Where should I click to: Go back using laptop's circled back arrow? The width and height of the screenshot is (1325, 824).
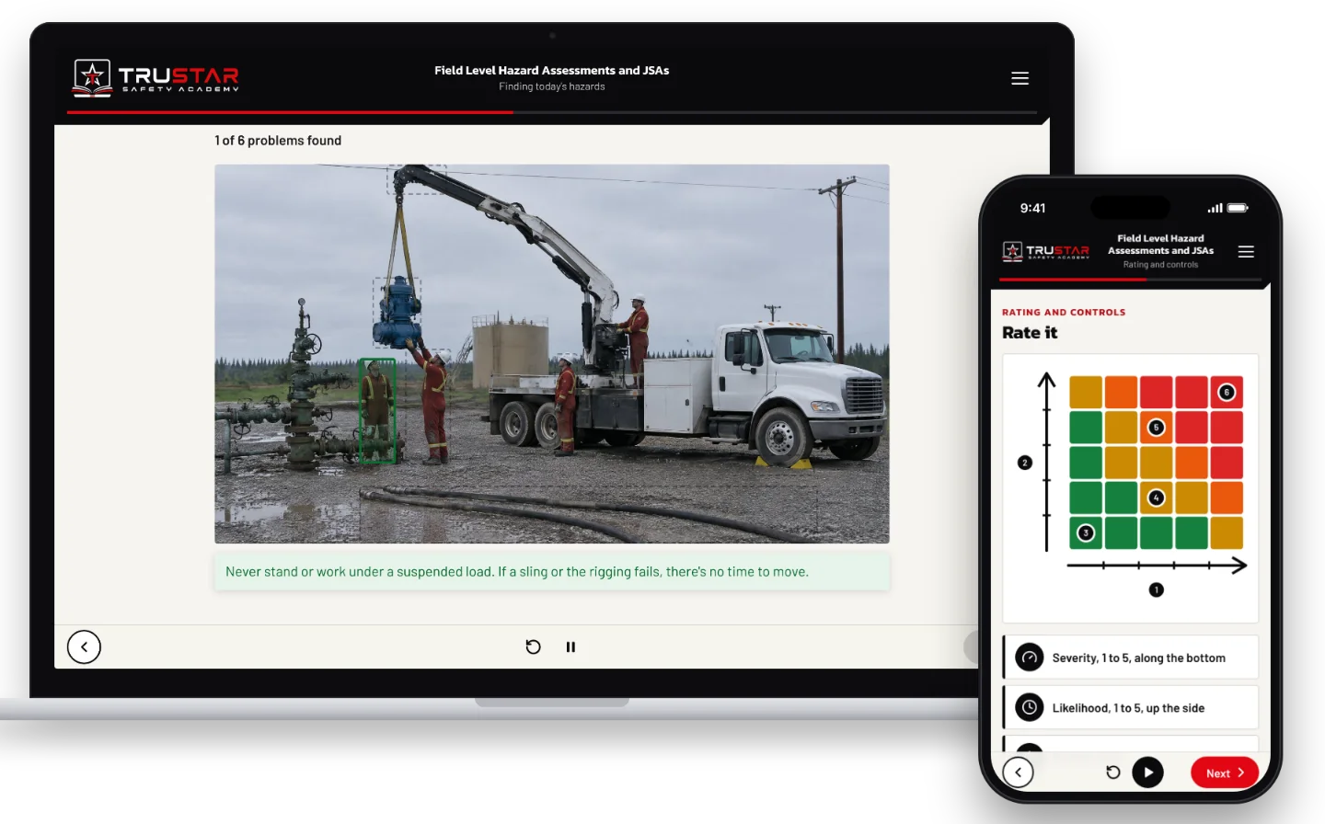(x=84, y=647)
